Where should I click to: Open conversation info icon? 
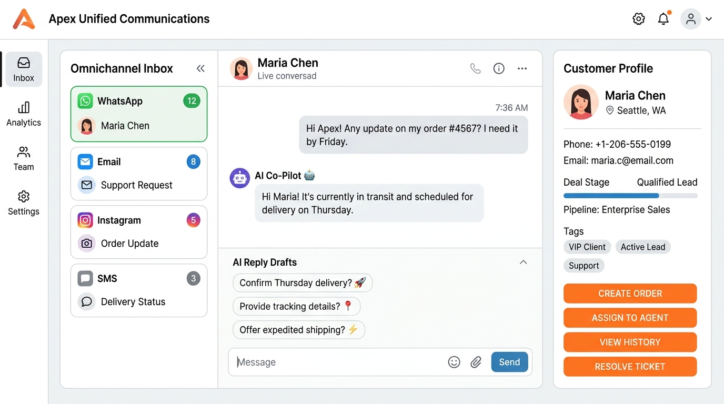tap(499, 68)
